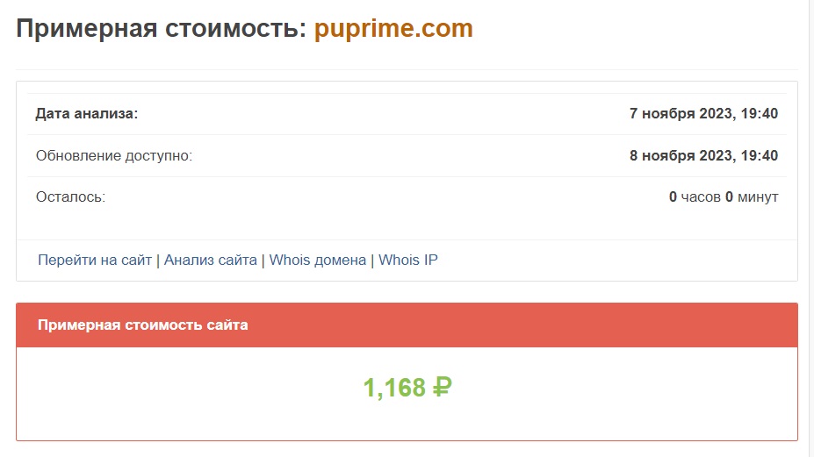Click the separator between 'Whois домена' and 'Whois IP'
This screenshot has width=814, height=457.
pyautogui.click(x=372, y=260)
